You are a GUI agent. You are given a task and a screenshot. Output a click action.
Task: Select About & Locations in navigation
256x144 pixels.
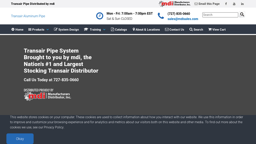pyautogui.click(x=146, y=29)
